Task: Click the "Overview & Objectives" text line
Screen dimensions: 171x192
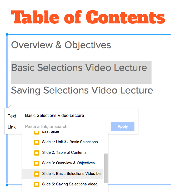Action: pyautogui.click(x=61, y=45)
